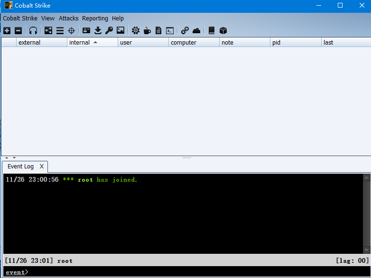Sort sessions by computer column

point(194,42)
